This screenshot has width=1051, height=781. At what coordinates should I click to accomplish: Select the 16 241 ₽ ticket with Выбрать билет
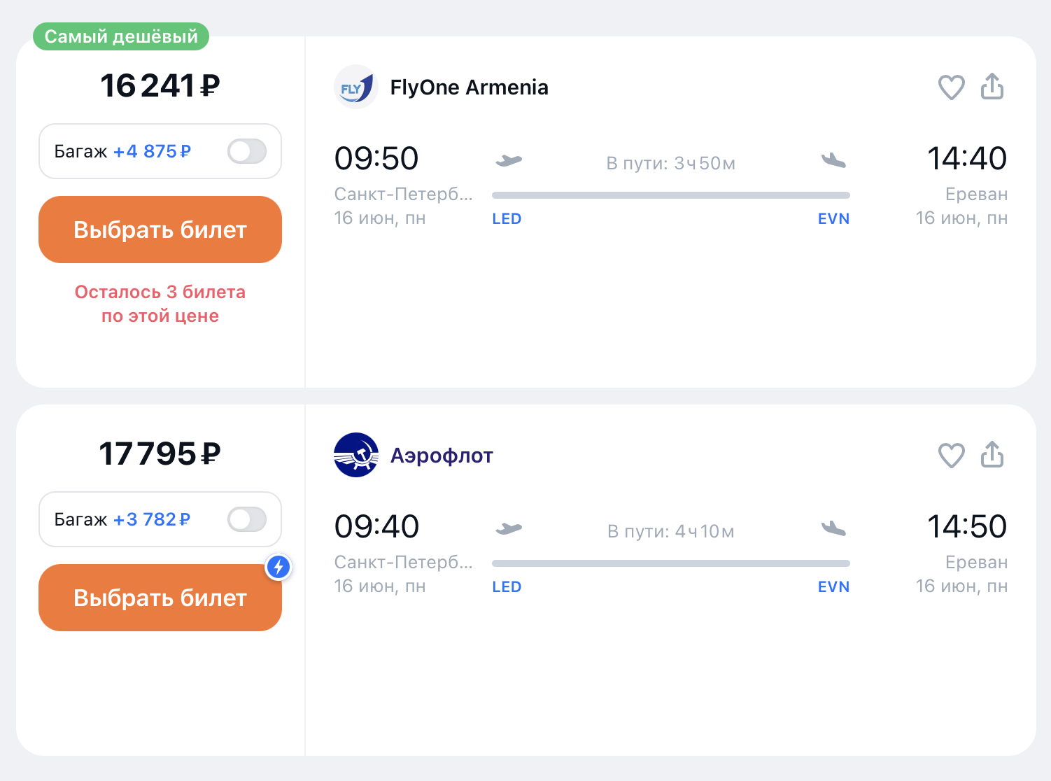click(160, 230)
